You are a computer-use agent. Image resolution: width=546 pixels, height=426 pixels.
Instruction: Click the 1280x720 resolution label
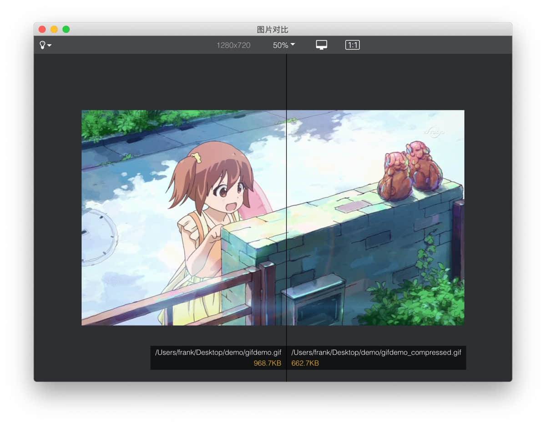point(233,45)
